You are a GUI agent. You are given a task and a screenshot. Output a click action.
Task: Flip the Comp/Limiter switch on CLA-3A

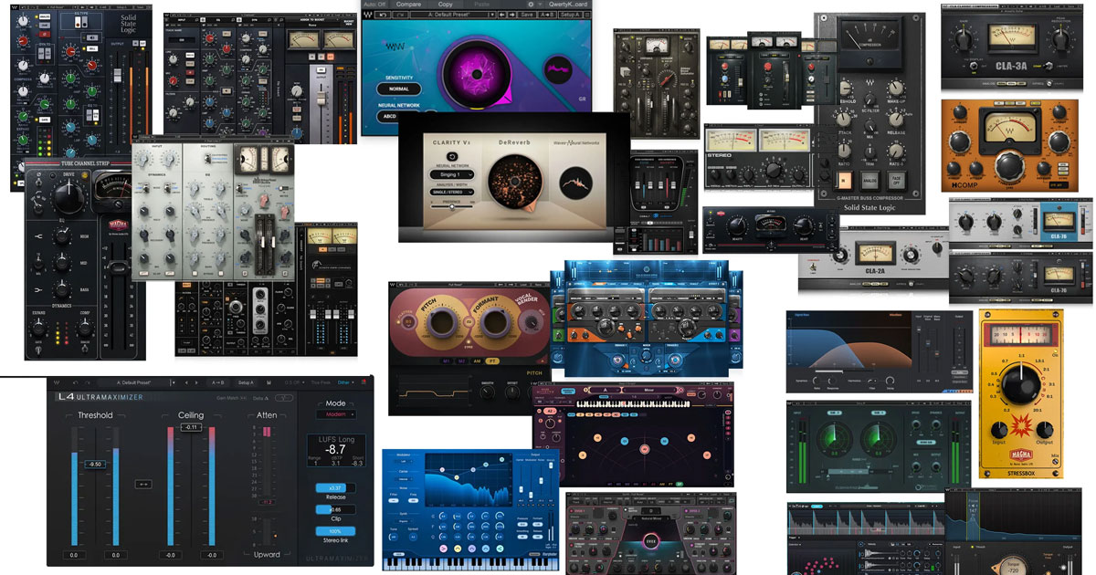click(1049, 66)
